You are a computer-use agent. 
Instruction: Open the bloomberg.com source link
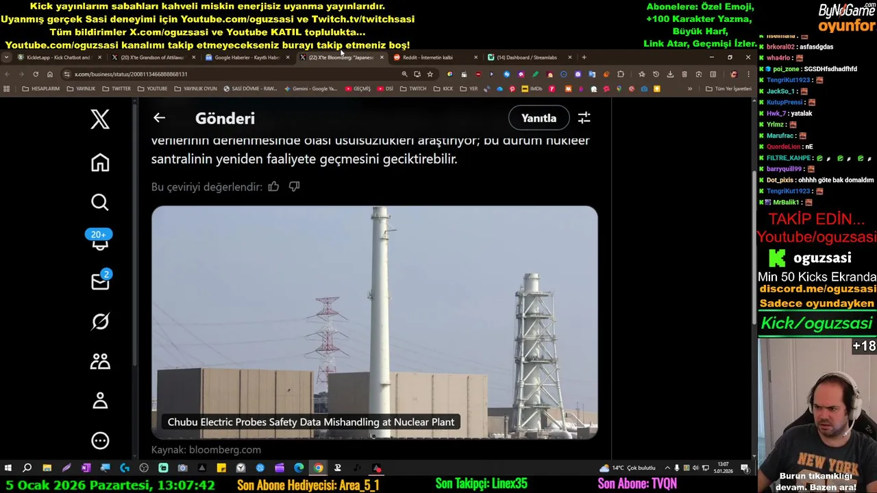(x=225, y=450)
